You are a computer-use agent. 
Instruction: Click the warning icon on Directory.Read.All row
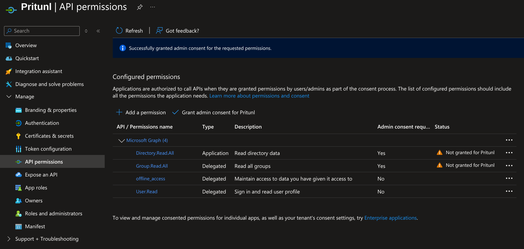[439, 153]
